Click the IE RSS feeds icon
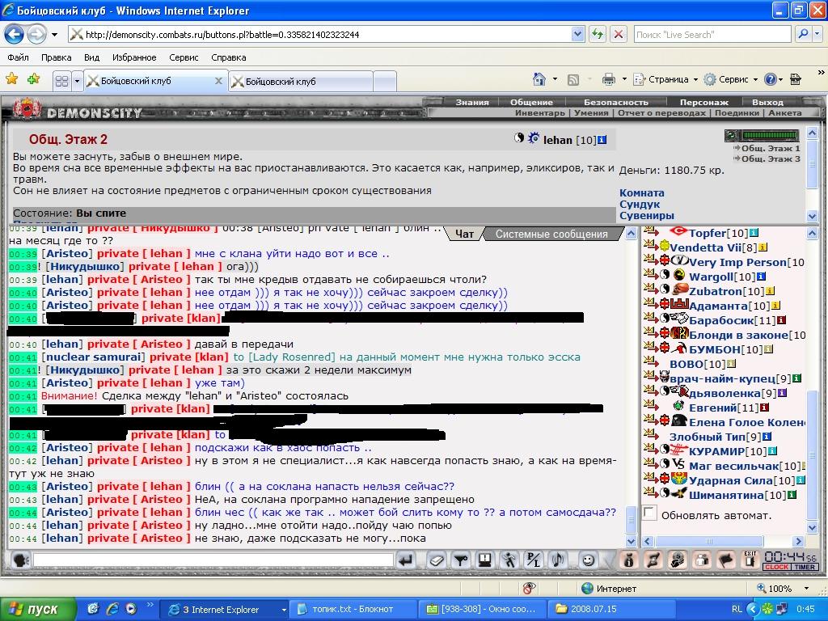Screen dimensions: 828x621 573,80
